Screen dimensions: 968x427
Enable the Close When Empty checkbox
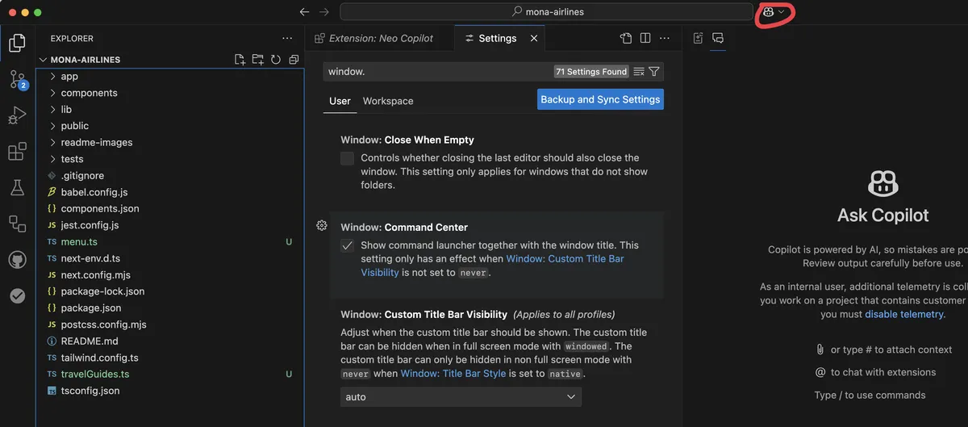coord(348,158)
